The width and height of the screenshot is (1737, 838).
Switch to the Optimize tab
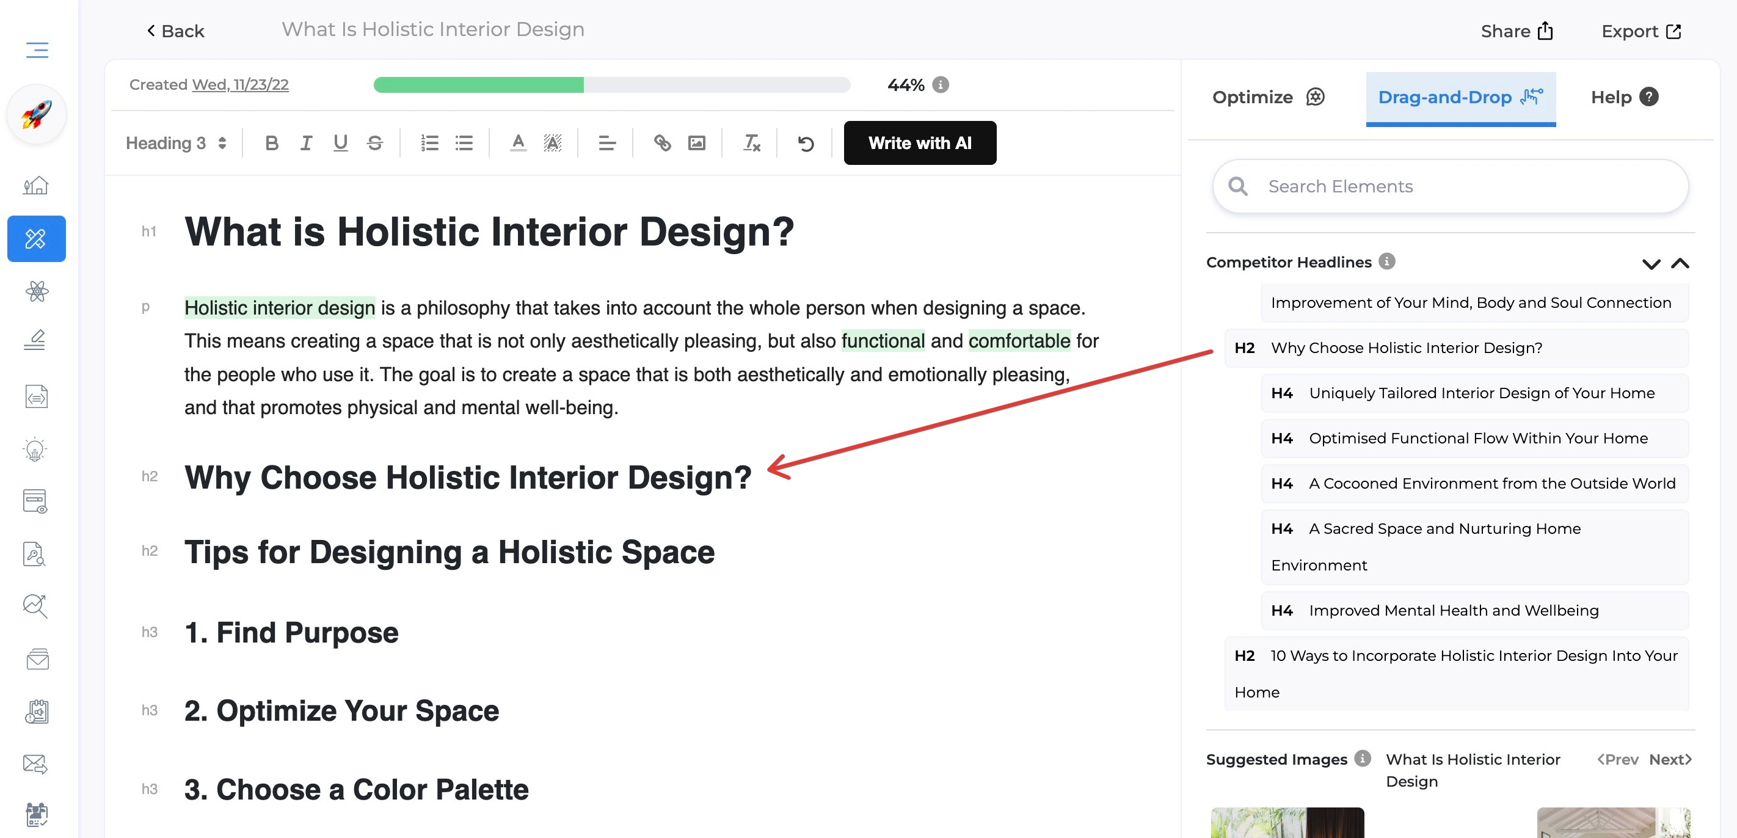coord(1269,97)
